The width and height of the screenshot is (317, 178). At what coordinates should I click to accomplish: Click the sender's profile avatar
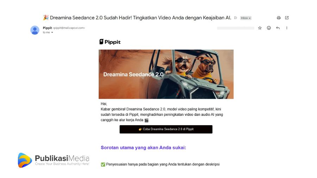[35, 30]
